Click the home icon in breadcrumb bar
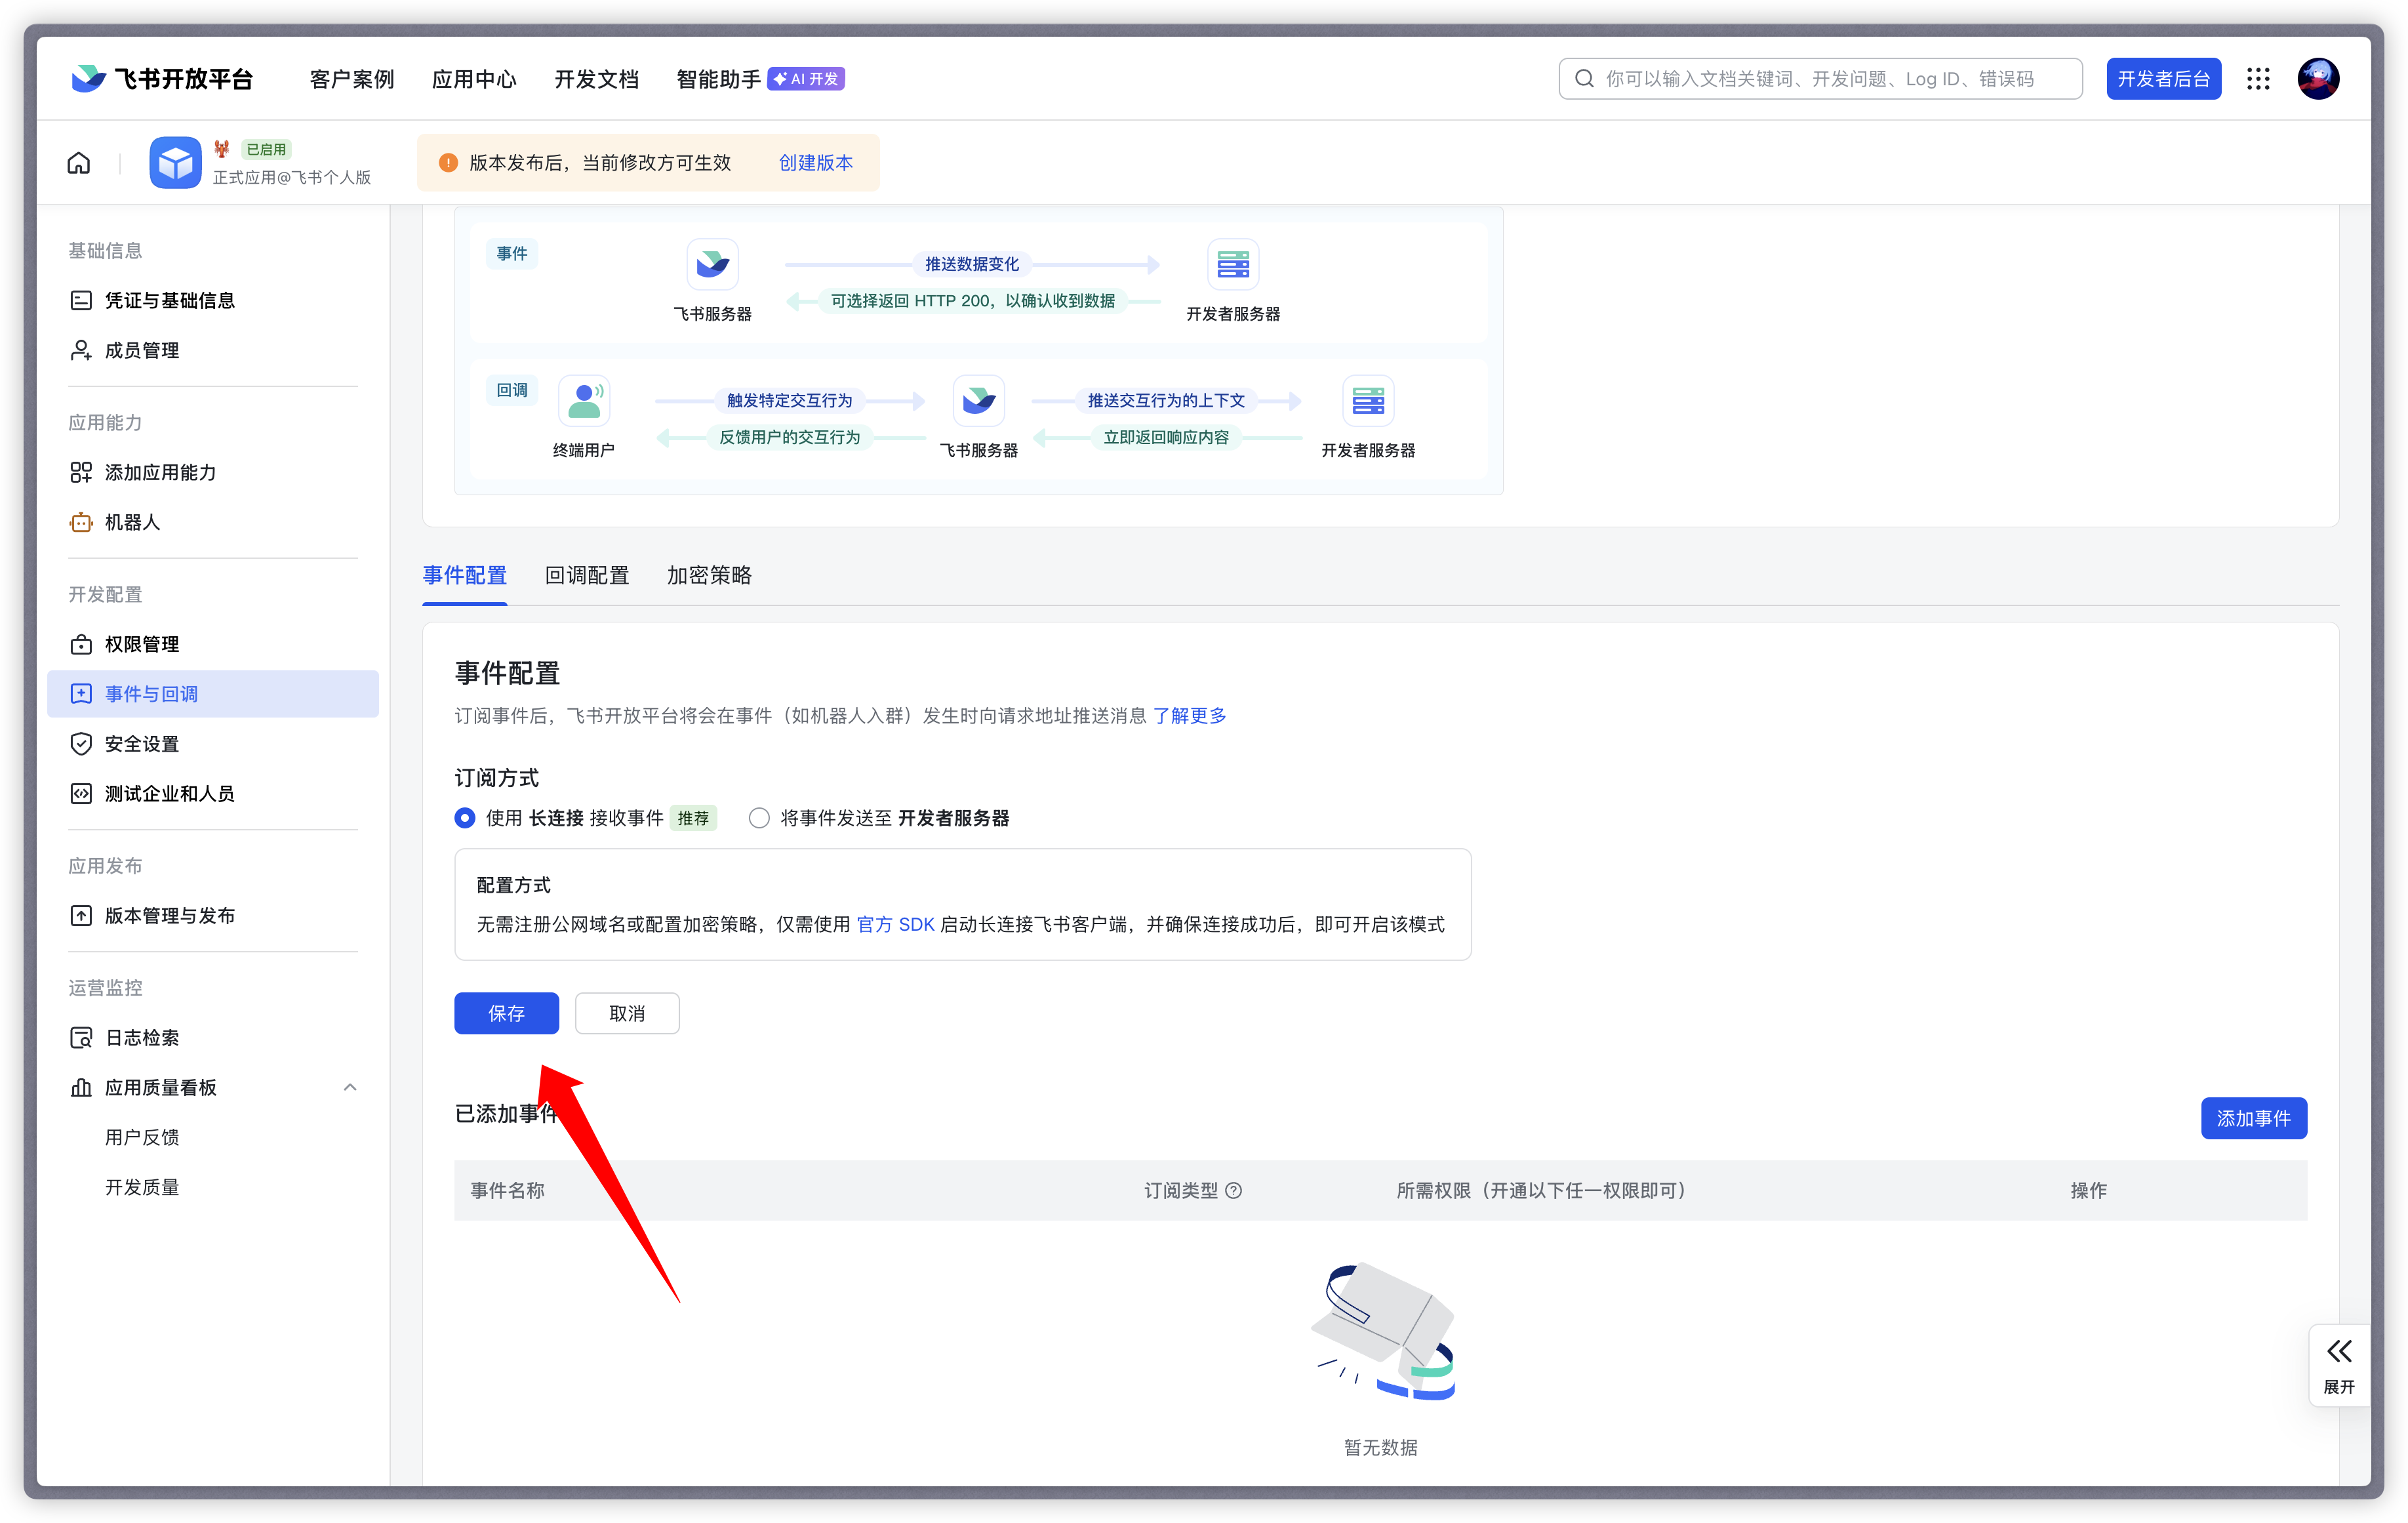The image size is (2408, 1523). (x=79, y=163)
